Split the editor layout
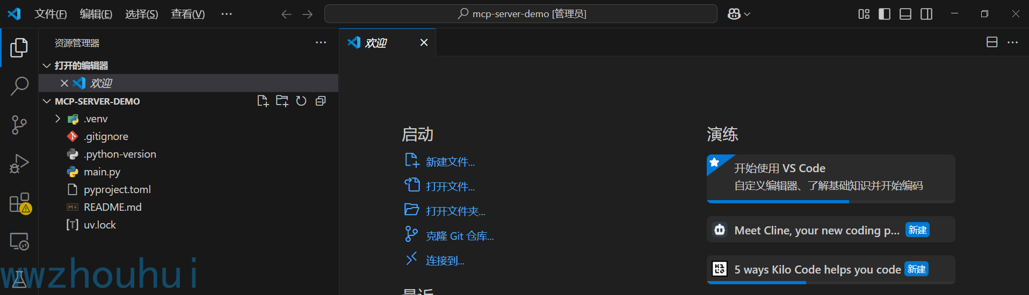Image resolution: width=1029 pixels, height=295 pixels. coord(992,42)
